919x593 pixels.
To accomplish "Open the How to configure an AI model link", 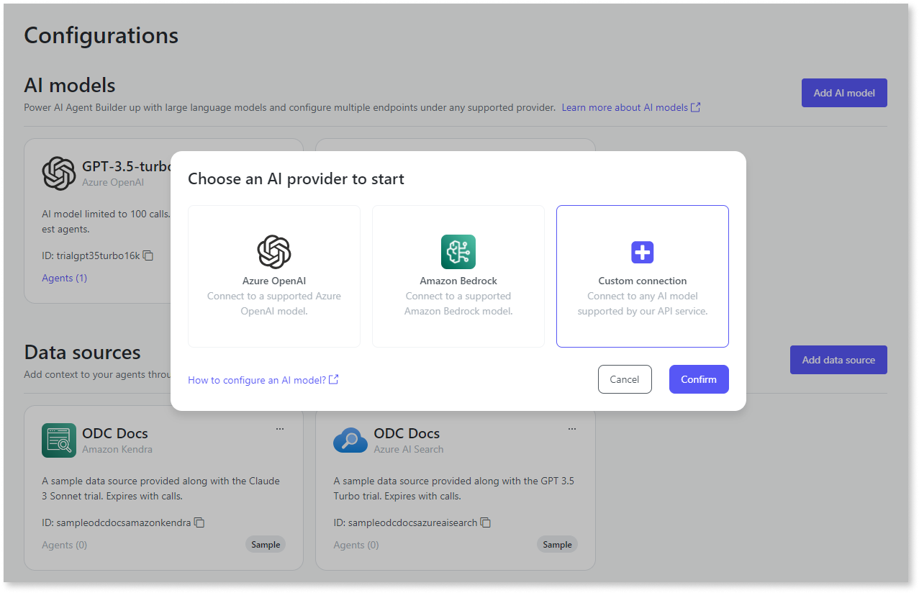I will click(x=258, y=379).
